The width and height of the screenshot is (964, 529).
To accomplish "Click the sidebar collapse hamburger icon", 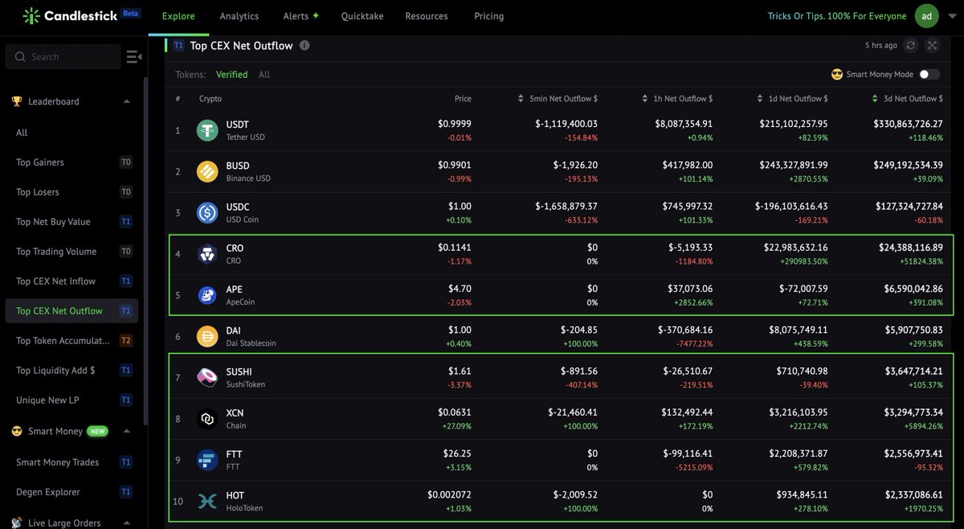I will pos(133,56).
